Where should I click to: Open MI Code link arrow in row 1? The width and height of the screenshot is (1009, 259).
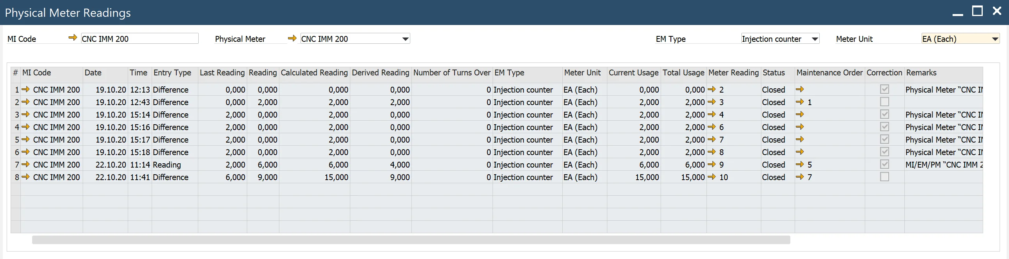[x=26, y=89]
